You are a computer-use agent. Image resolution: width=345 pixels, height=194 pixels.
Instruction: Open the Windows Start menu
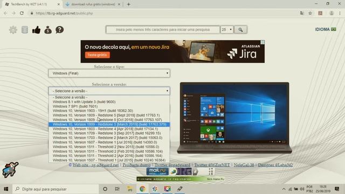click(6, 189)
